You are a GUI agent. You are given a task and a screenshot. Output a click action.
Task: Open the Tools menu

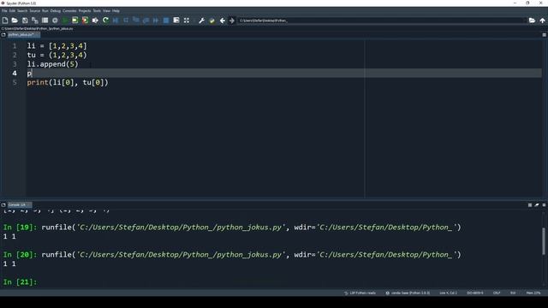tap(97, 11)
